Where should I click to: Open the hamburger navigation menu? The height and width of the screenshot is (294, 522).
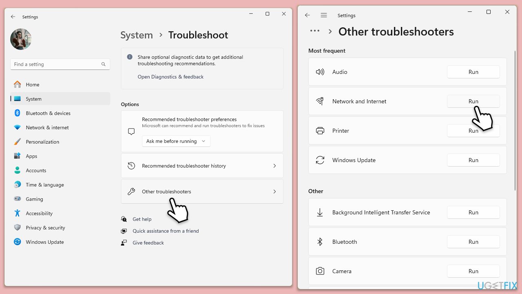[324, 15]
